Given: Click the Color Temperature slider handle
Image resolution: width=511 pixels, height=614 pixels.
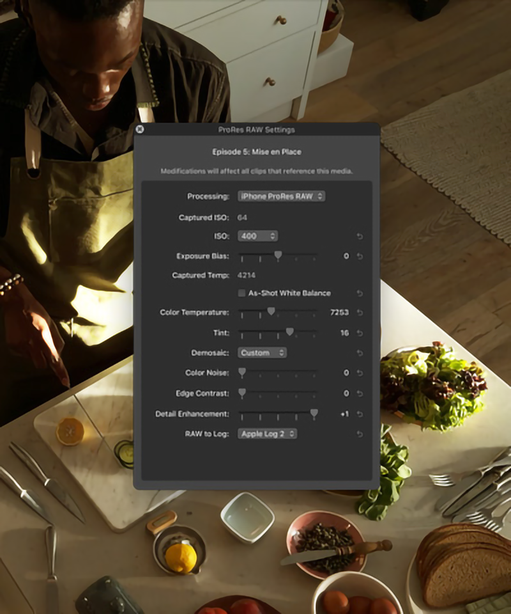Looking at the screenshot, I should (x=271, y=311).
